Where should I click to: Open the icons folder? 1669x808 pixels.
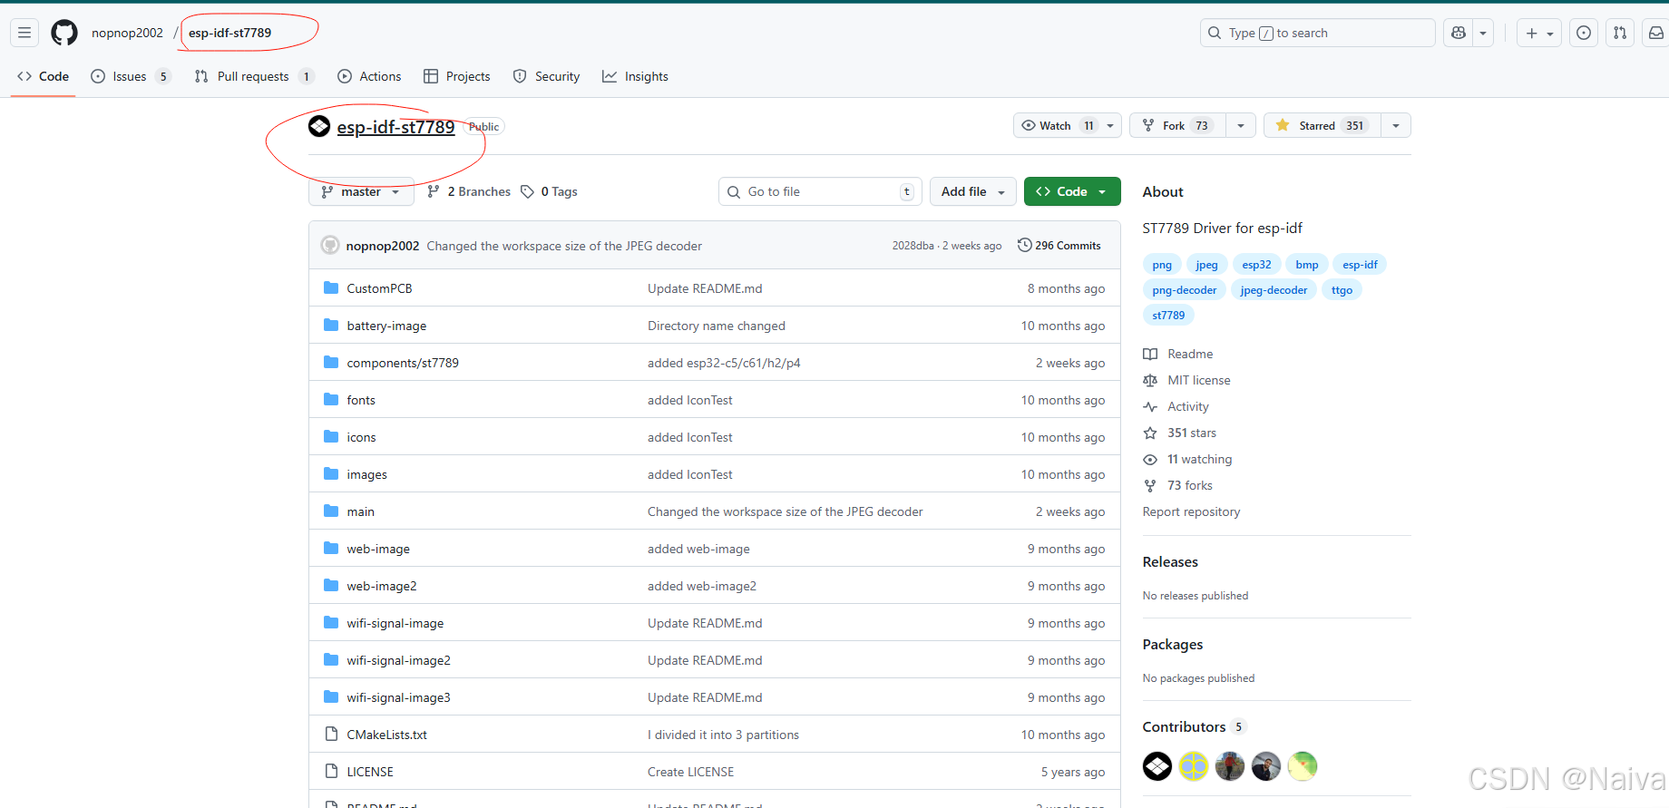point(361,437)
